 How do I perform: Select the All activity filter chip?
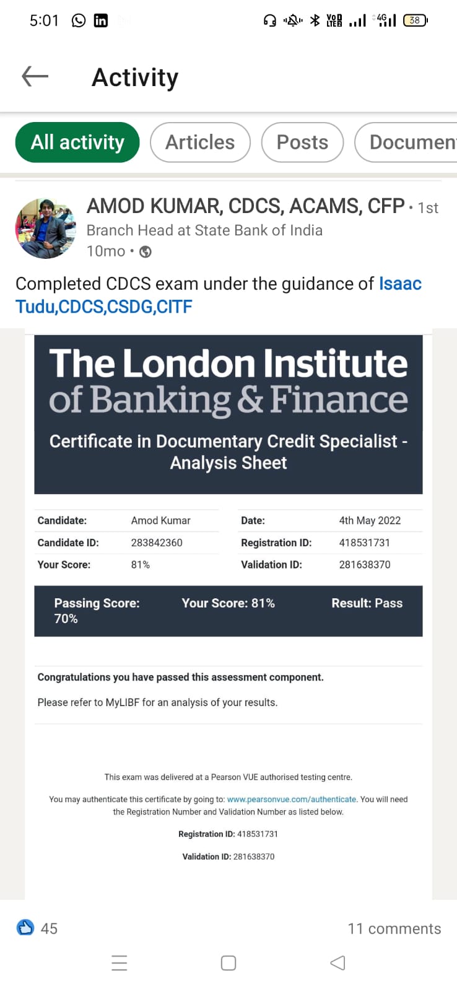(x=77, y=142)
